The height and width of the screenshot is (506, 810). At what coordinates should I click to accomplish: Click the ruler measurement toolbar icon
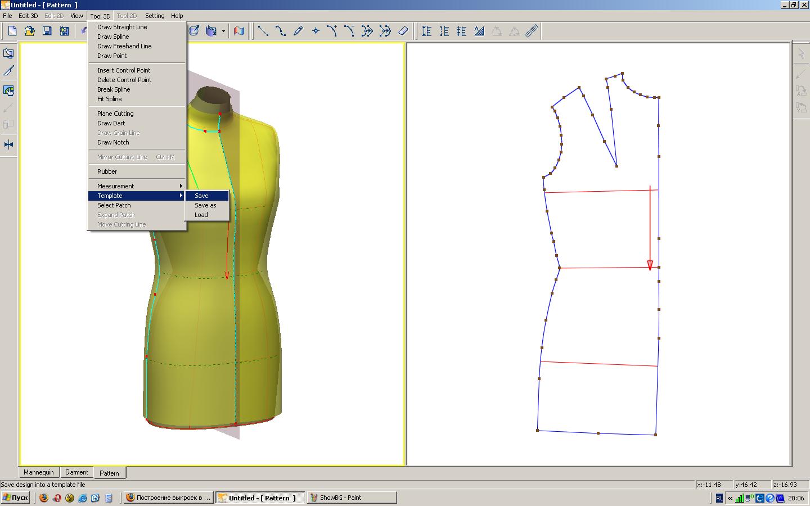pyautogui.click(x=532, y=31)
